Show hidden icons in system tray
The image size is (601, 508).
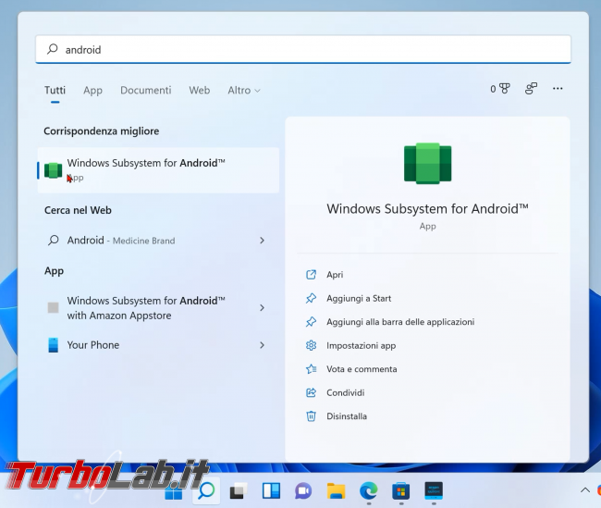[585, 490]
